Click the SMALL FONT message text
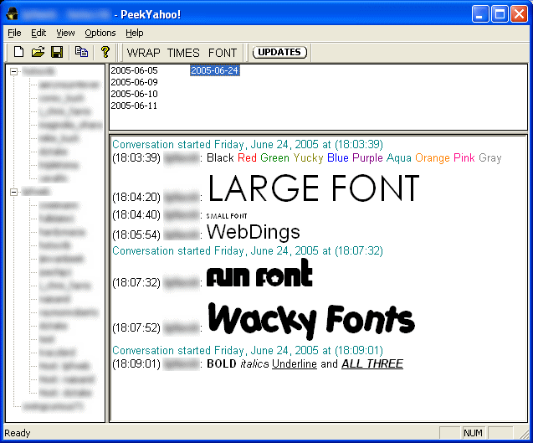Screen dimensions: 533x443 (x=227, y=216)
